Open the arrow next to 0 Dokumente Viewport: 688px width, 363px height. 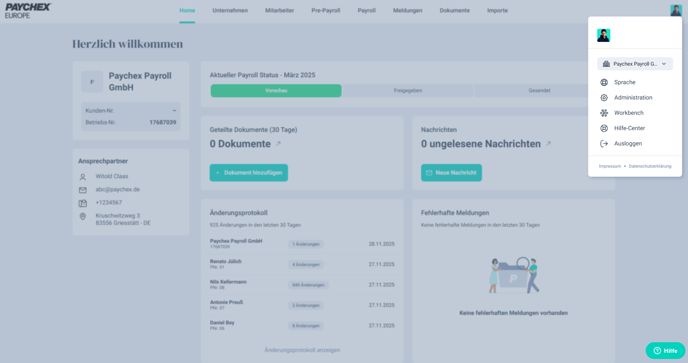278,144
